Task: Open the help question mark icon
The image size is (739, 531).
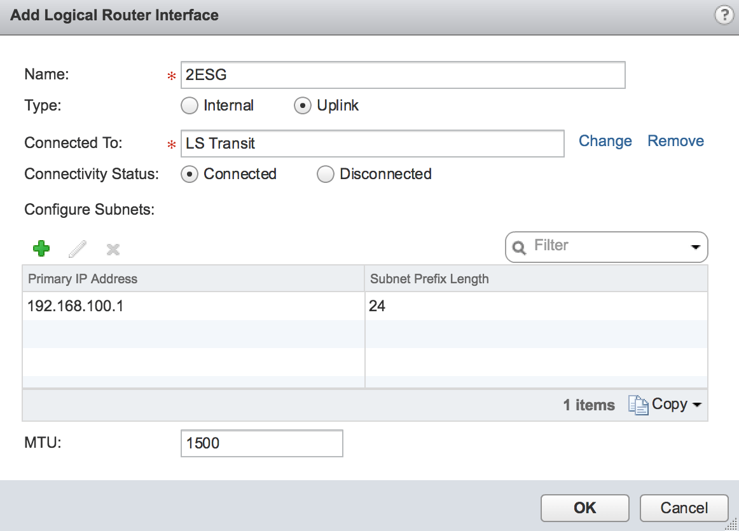Action: 724,15
